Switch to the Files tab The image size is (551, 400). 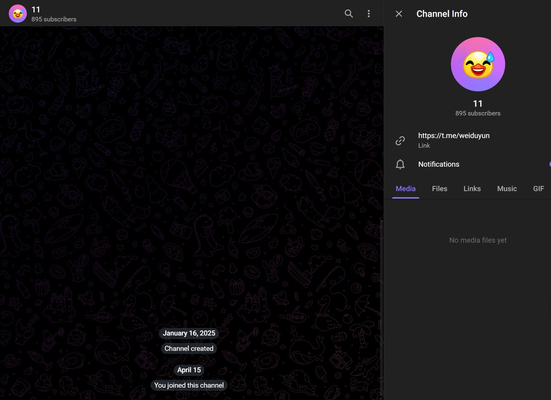[439, 189]
